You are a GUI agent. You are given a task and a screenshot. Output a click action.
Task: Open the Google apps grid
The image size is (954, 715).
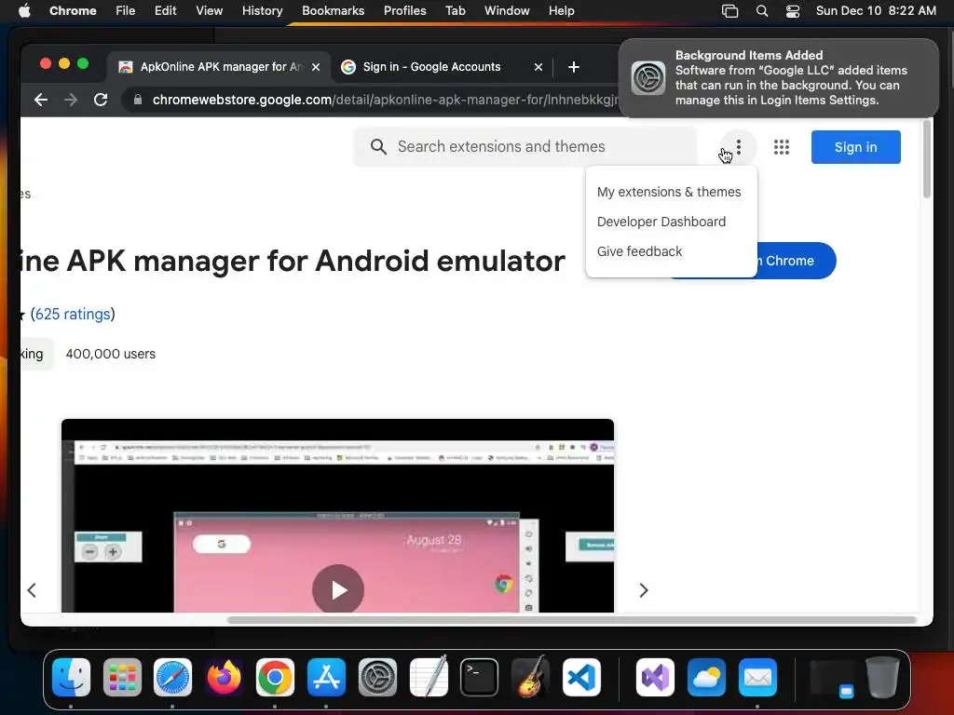click(x=782, y=146)
